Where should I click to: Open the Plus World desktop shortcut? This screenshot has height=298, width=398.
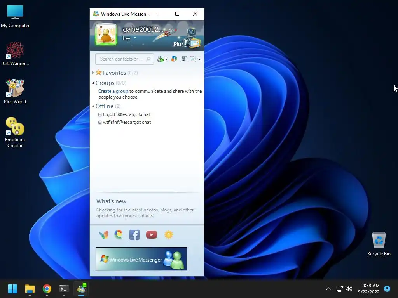[15, 92]
